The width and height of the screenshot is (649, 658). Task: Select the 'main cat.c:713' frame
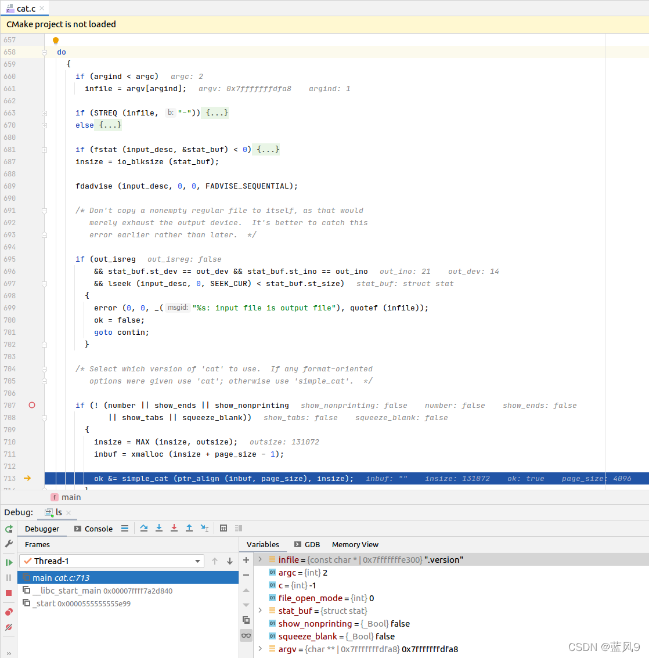pos(128,577)
